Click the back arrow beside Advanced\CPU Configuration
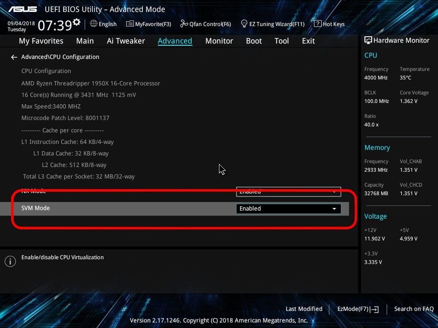 pyautogui.click(x=14, y=57)
